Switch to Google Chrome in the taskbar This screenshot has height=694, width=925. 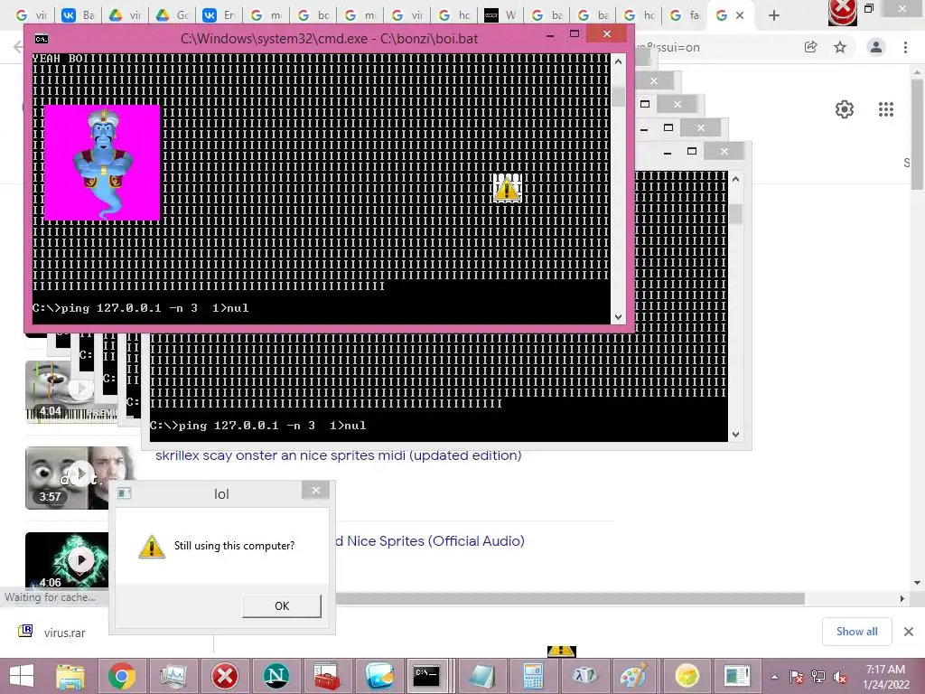pos(122,676)
